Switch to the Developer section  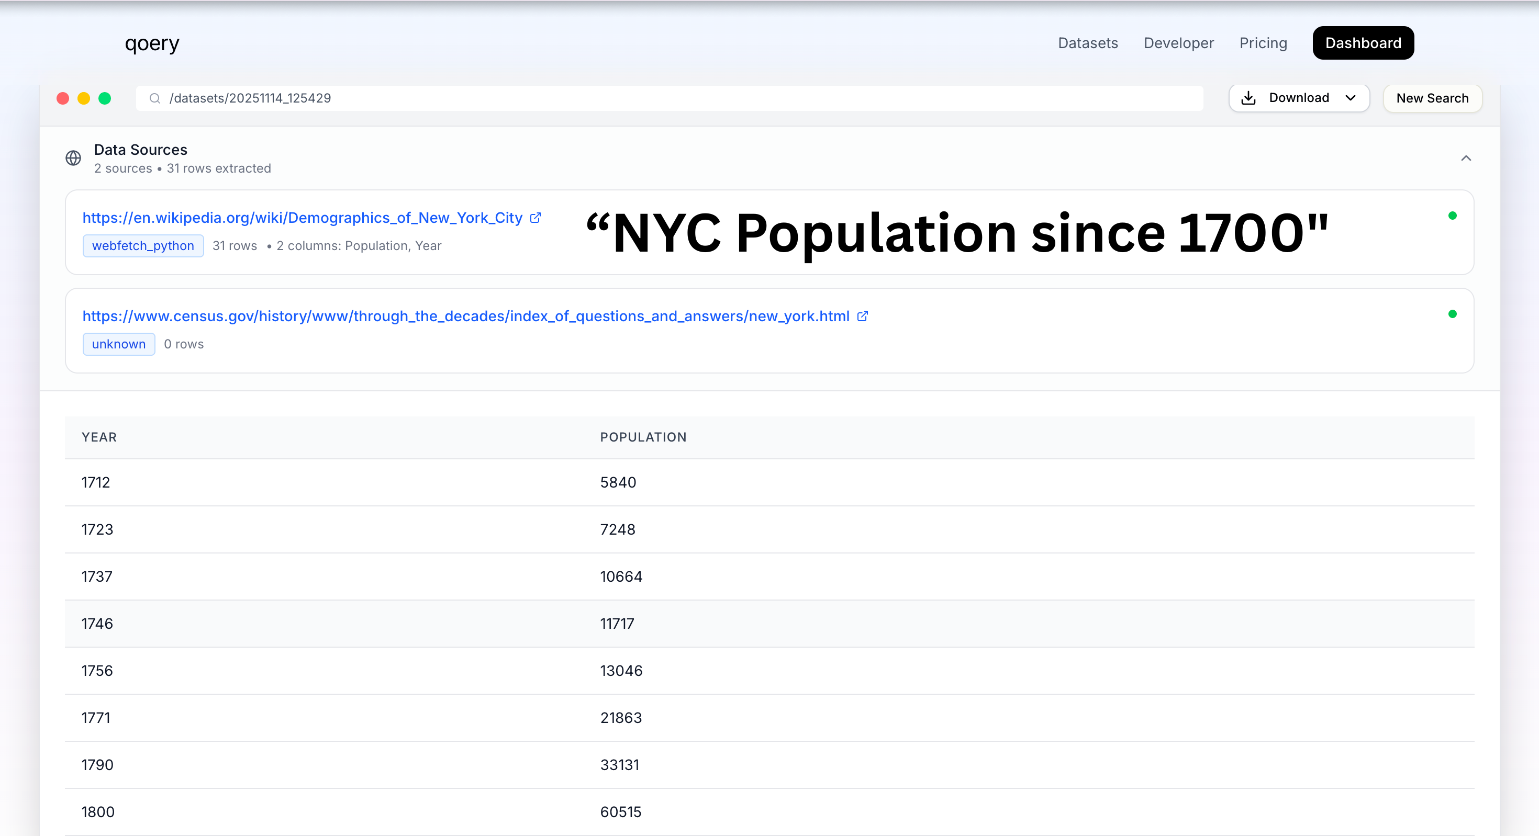[x=1178, y=42]
